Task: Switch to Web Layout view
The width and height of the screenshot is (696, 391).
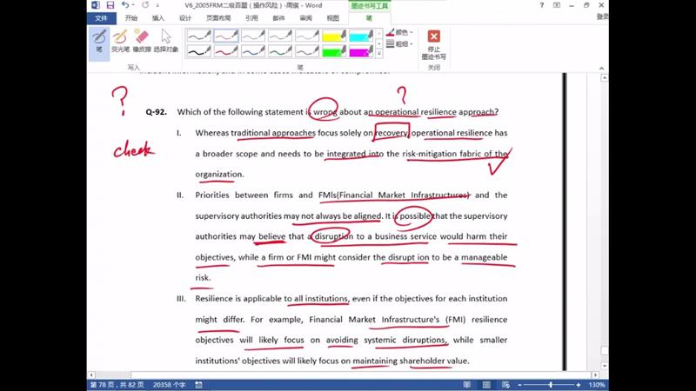Action: [x=505, y=385]
